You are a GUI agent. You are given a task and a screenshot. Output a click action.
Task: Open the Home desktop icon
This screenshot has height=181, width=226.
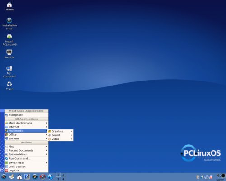pos(9,6)
